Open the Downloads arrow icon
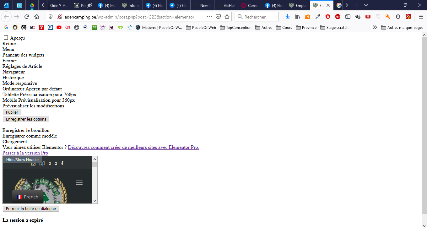427x227 pixels. (x=288, y=17)
